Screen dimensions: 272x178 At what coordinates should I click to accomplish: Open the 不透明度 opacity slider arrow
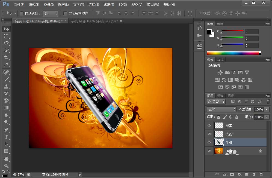[267, 109]
